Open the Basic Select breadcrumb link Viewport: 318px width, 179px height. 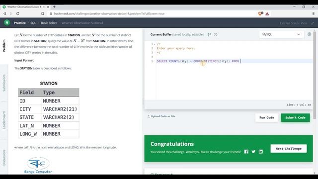tap(49, 23)
